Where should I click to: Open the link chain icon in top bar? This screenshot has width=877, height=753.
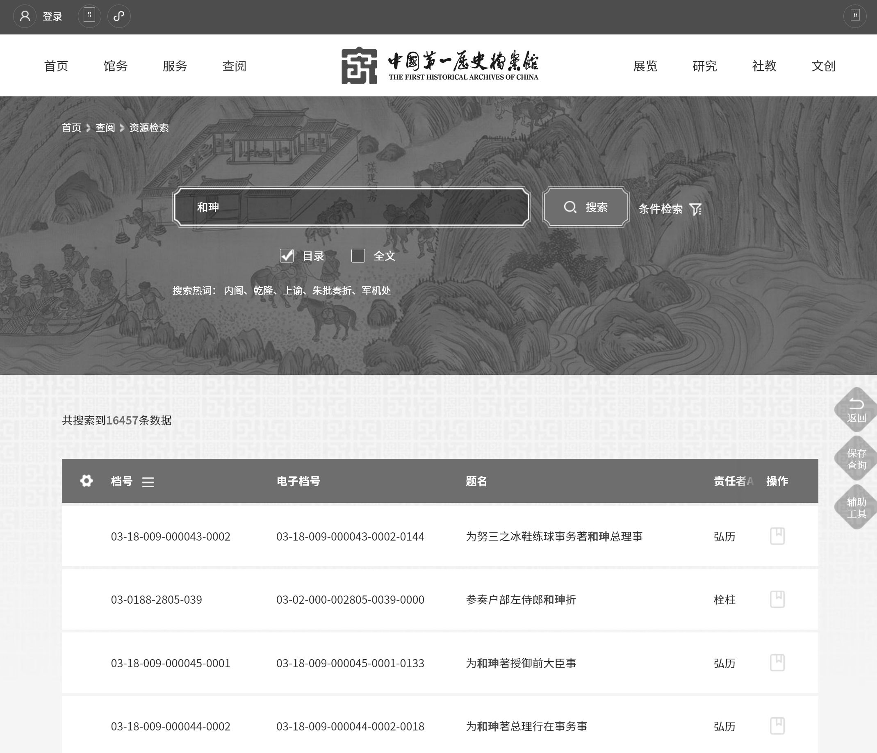click(119, 16)
